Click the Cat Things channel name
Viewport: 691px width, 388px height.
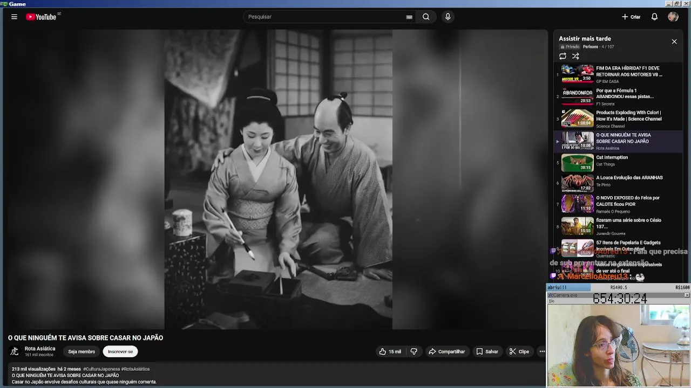click(605, 164)
